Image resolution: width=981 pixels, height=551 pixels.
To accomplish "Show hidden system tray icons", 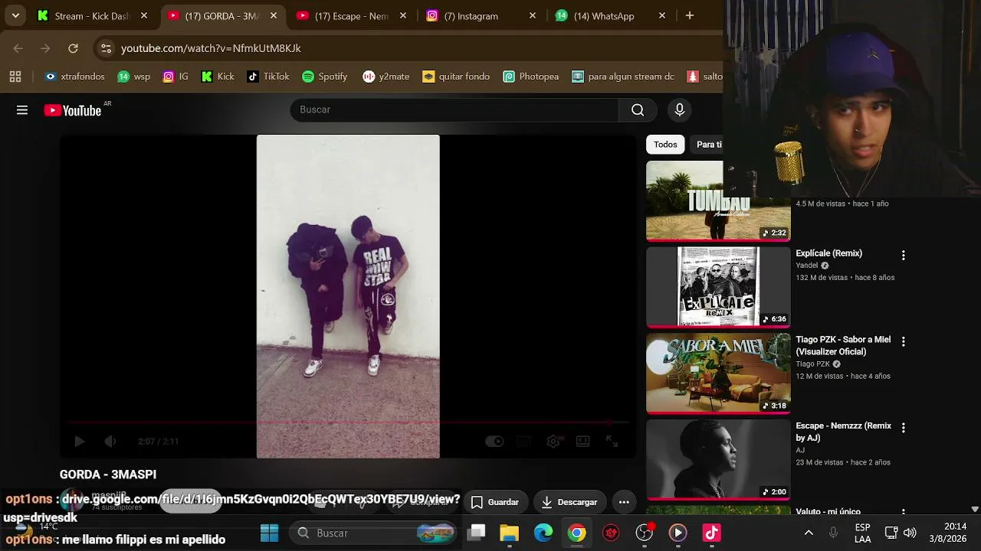I will point(809,533).
